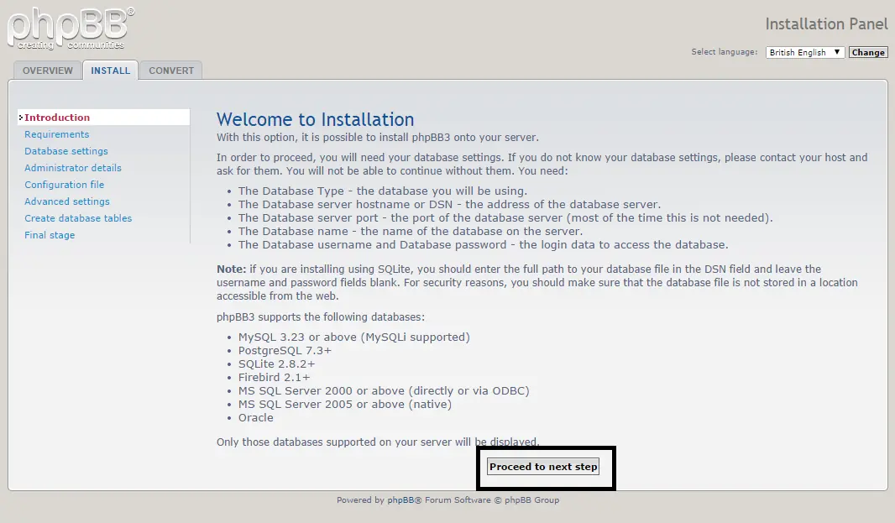The image size is (895, 523).
Task: Switch to the Convert tab
Action: [x=171, y=71]
